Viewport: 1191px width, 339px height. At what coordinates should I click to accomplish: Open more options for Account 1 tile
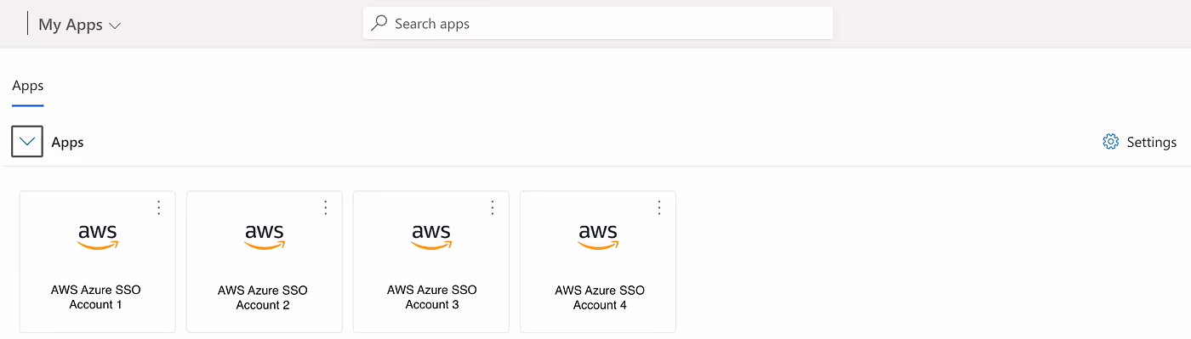pyautogui.click(x=158, y=207)
